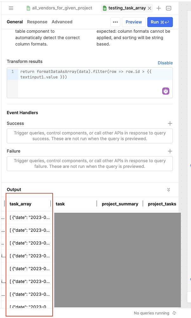Open the hamburger menu icon
Image resolution: width=191 pixels, height=318 pixels.
coord(11,8)
